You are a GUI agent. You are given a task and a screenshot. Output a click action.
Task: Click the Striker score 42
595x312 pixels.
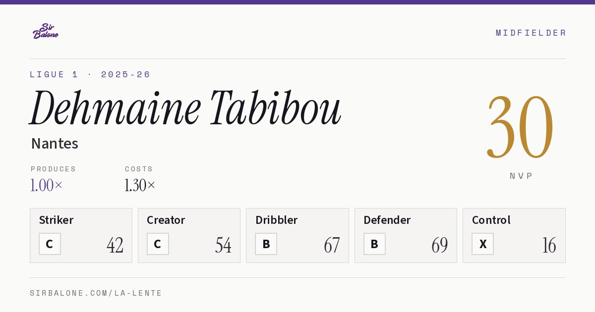point(115,245)
